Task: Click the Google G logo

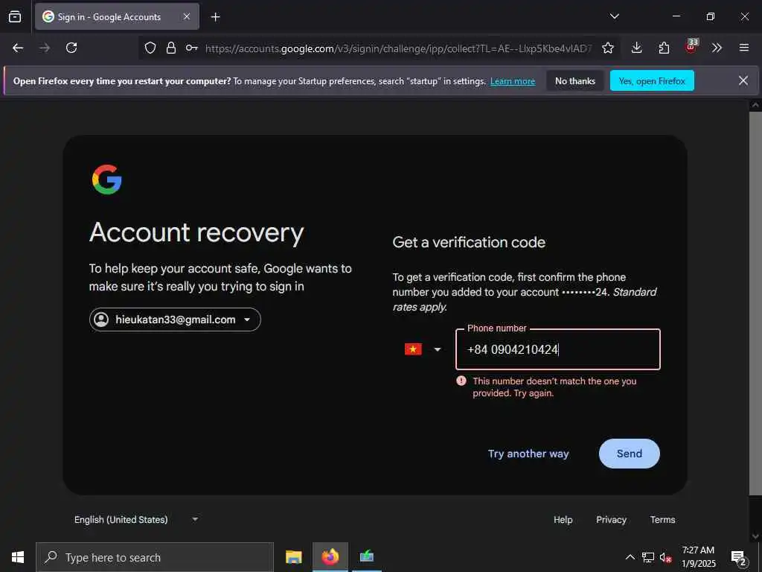Action: (x=107, y=179)
